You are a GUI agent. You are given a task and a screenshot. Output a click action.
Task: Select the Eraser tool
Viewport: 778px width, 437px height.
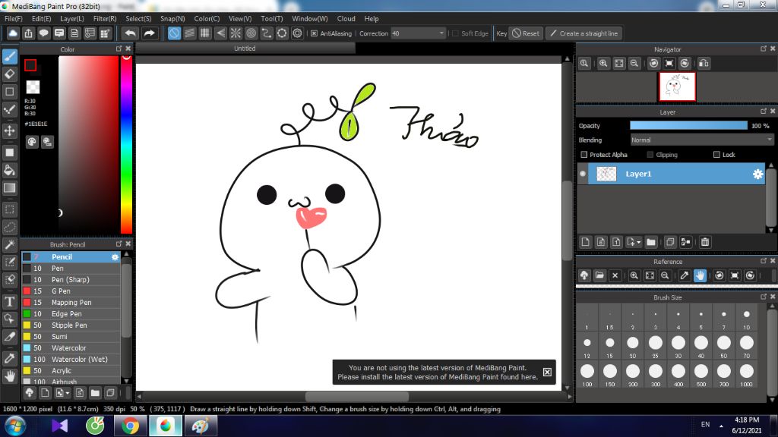pyautogui.click(x=9, y=74)
